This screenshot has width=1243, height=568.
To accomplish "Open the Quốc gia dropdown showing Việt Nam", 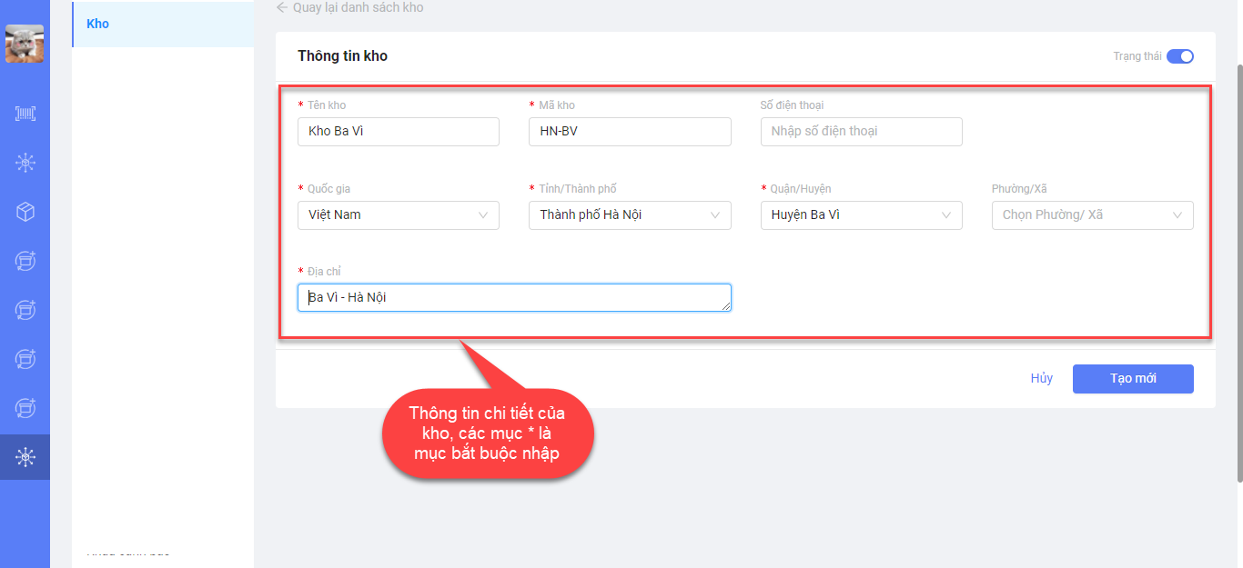I will tap(398, 215).
